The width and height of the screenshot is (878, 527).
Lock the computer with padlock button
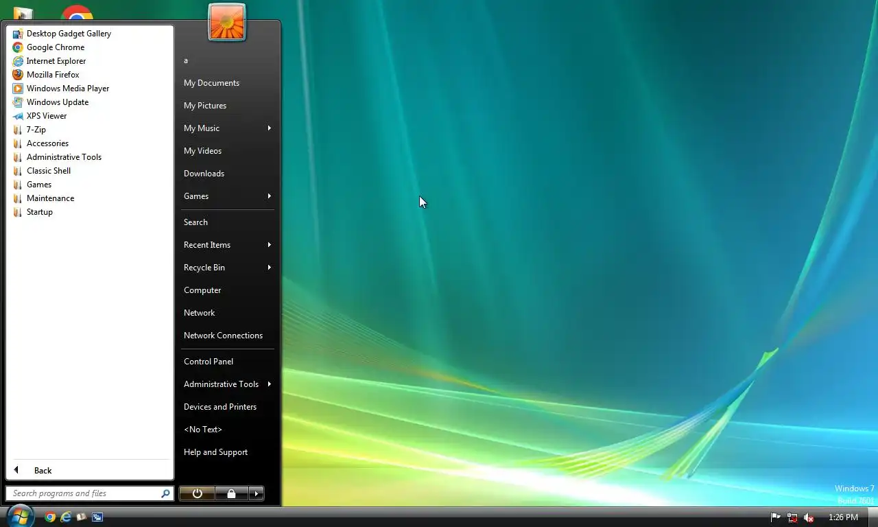232,493
